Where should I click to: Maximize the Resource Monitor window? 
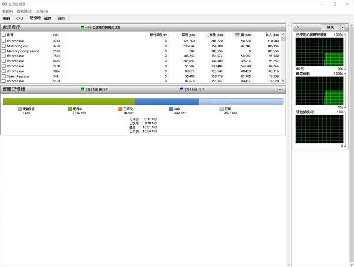click(334, 4)
